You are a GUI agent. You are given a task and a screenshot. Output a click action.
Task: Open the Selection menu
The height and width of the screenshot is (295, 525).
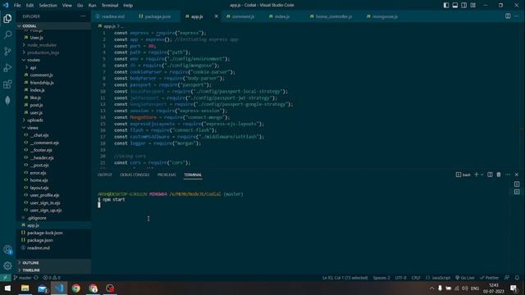click(x=48, y=6)
